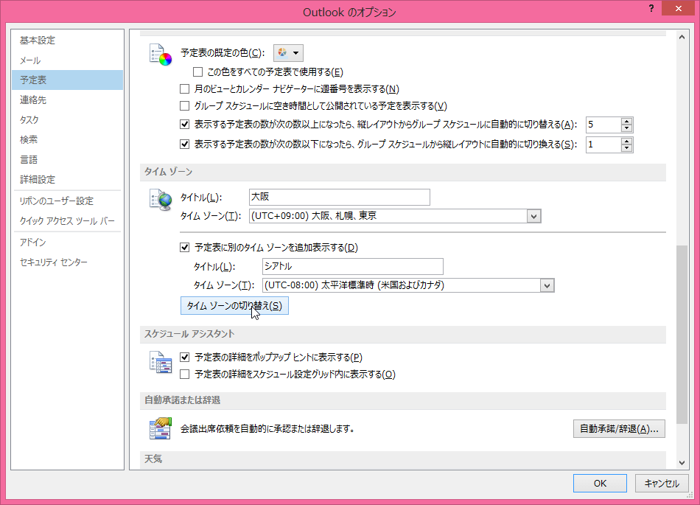700x505 pixels.
Task: Click the 自動承諾/辞退 button
Action: (x=619, y=428)
